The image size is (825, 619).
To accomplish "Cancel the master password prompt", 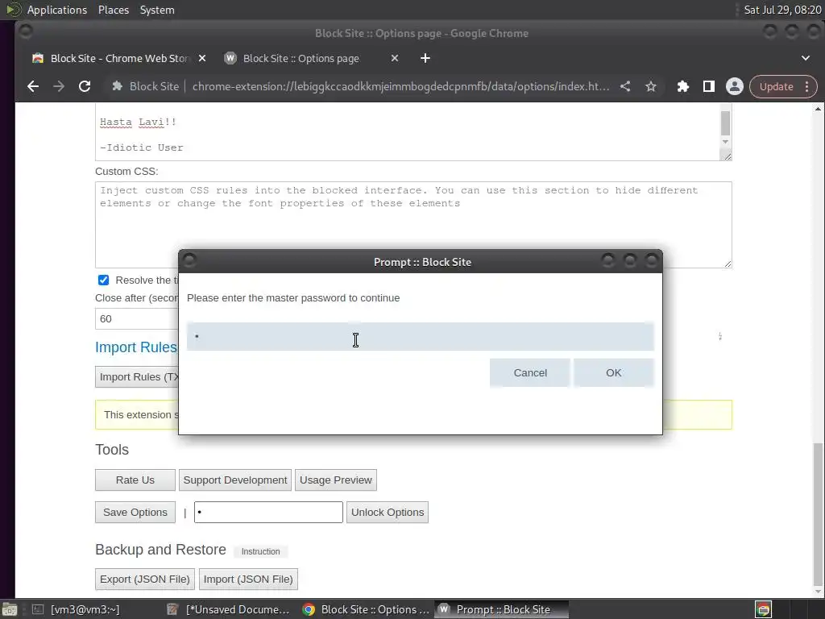I will click(x=530, y=372).
